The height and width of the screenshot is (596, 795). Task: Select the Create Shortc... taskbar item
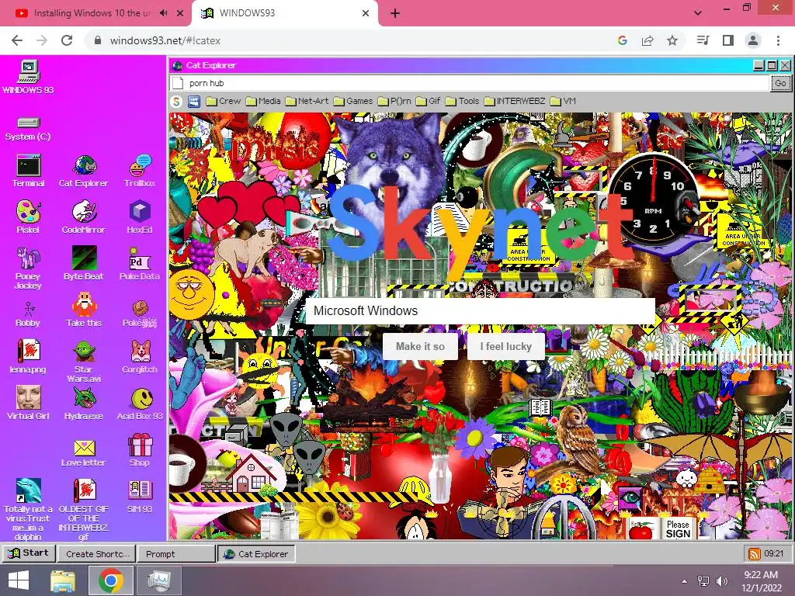(97, 554)
